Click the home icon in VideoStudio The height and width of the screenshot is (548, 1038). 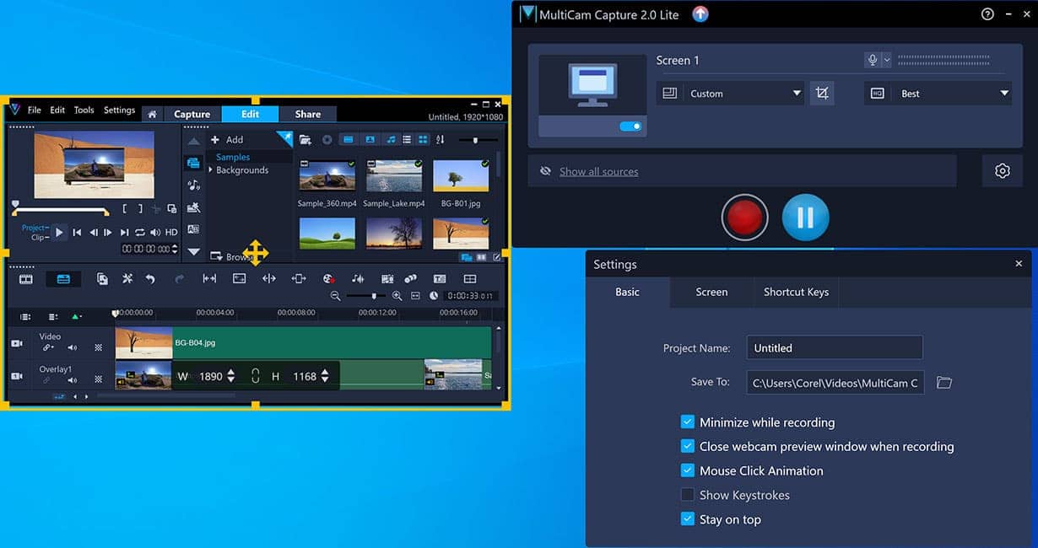pyautogui.click(x=152, y=115)
